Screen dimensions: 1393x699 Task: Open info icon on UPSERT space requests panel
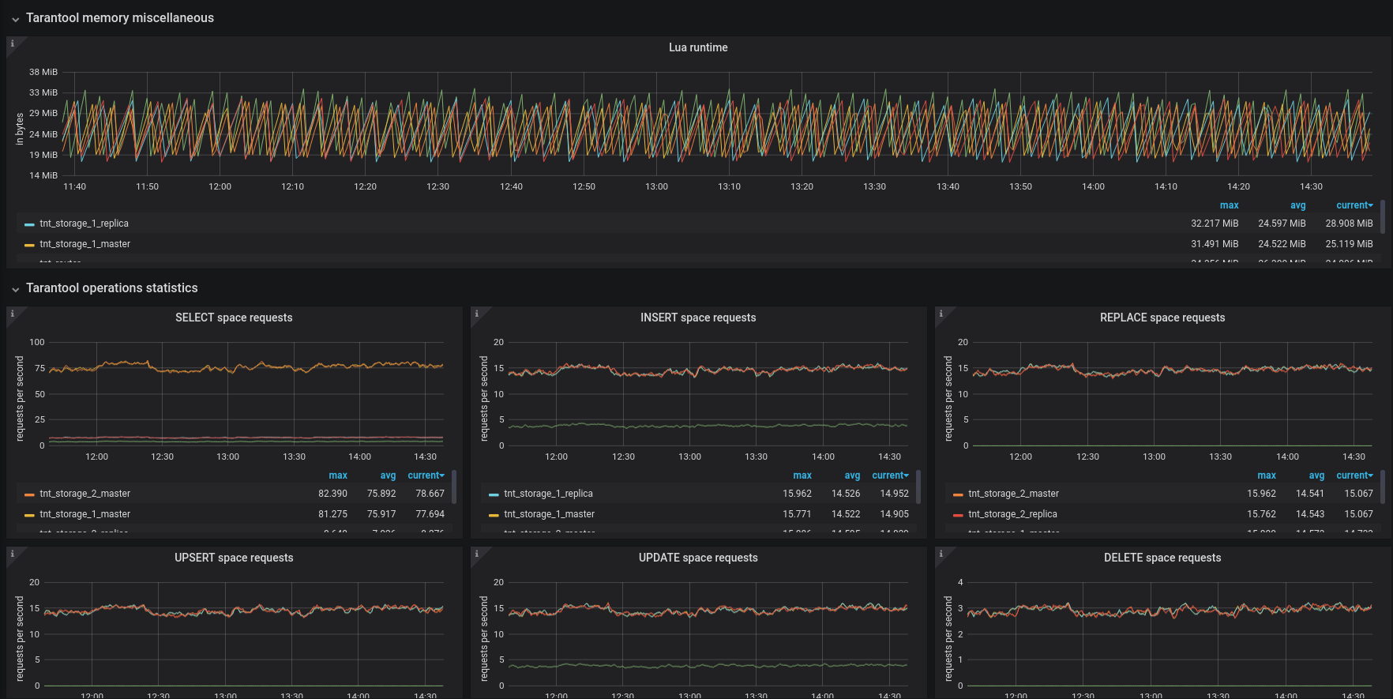click(x=12, y=554)
